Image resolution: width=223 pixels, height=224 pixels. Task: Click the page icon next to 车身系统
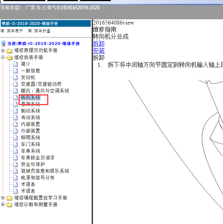[16, 151]
